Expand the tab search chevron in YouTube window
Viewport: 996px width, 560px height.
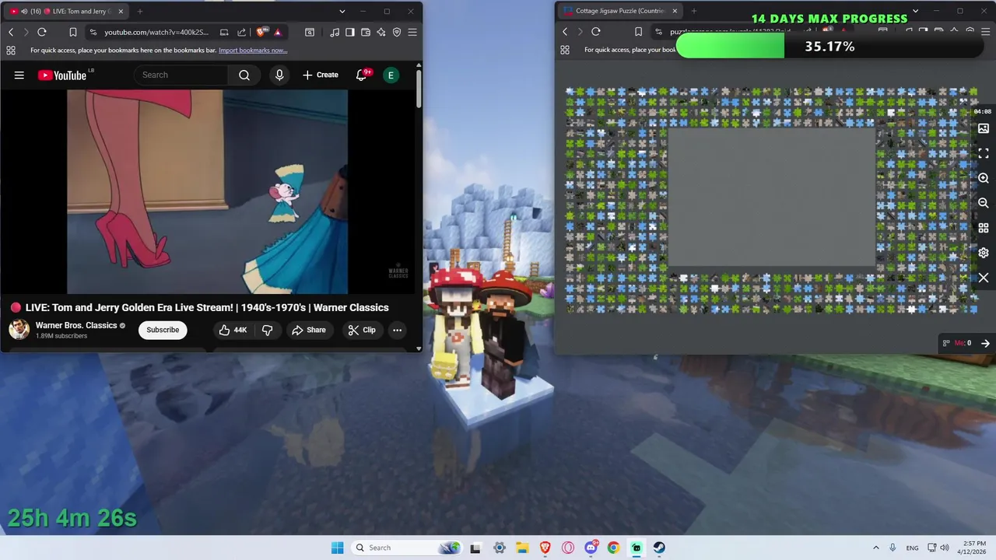tap(342, 12)
